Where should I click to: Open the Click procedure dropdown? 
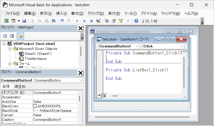click(182, 46)
